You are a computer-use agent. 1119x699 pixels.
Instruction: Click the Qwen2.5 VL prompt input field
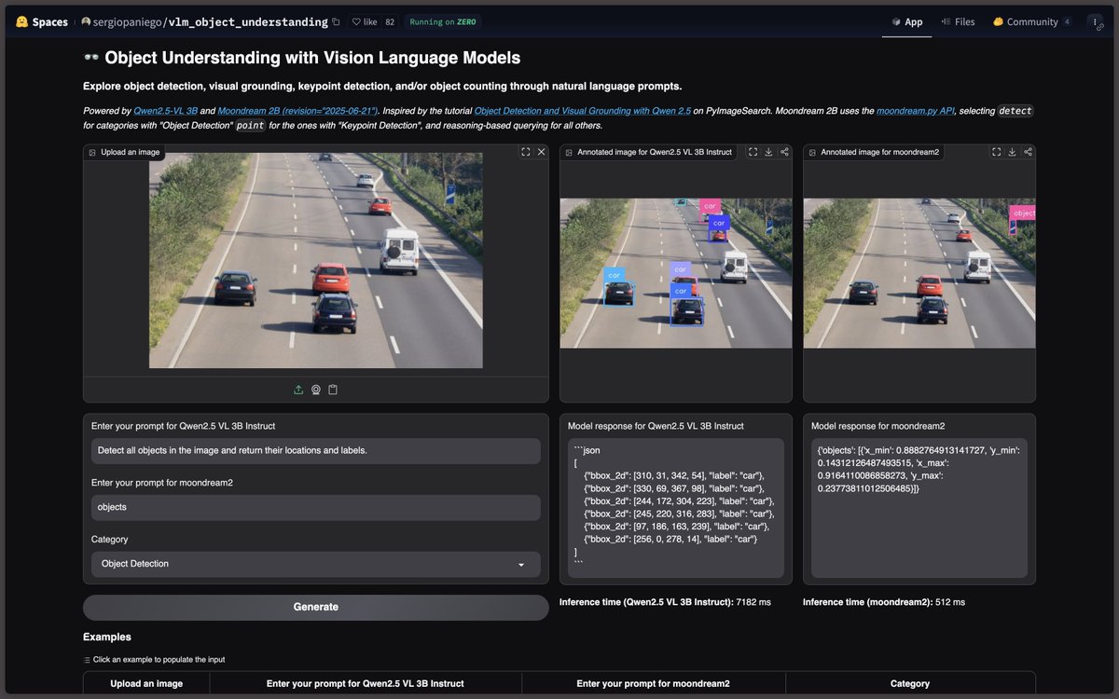click(316, 451)
